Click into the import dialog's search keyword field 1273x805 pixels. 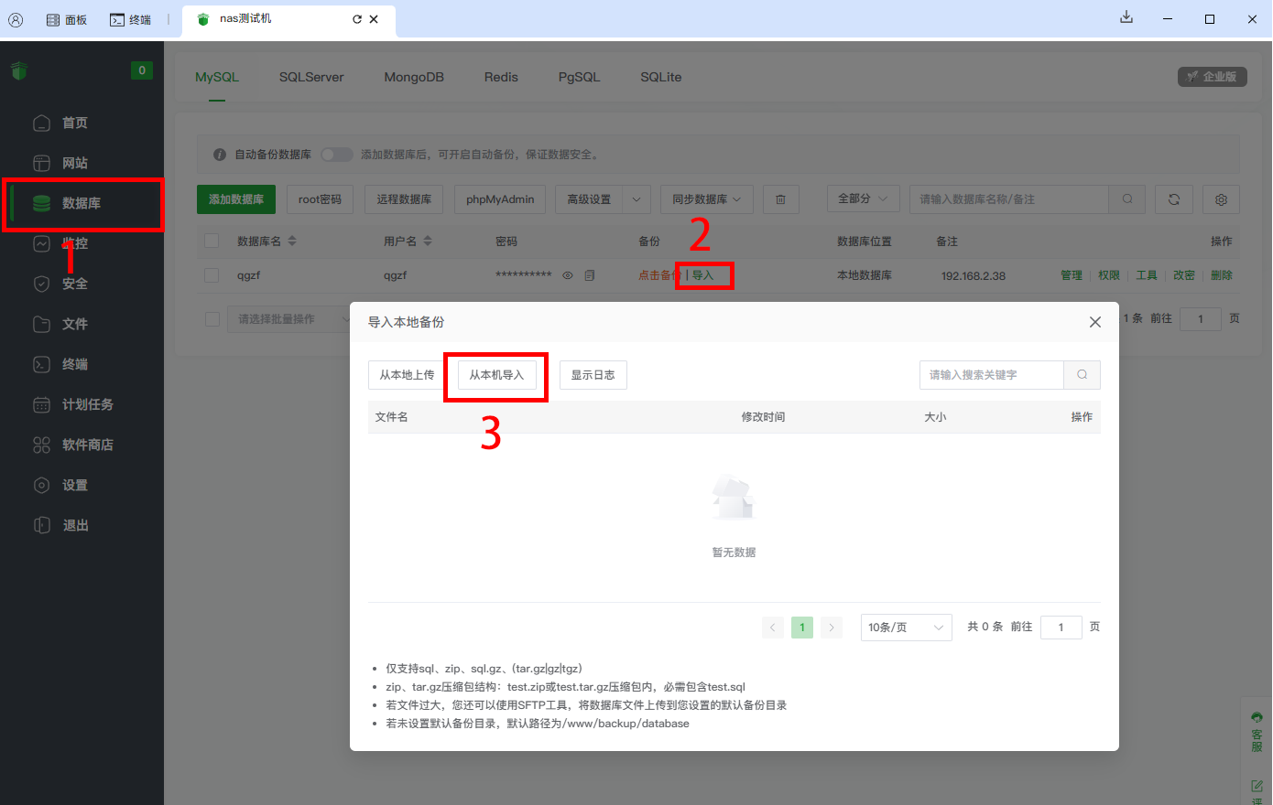pyautogui.click(x=991, y=375)
